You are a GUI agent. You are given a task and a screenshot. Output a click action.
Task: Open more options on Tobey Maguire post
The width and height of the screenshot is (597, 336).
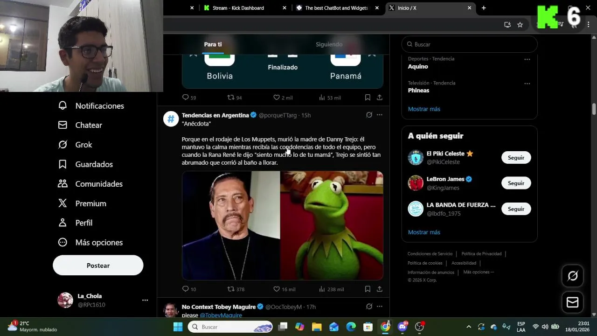(380, 307)
